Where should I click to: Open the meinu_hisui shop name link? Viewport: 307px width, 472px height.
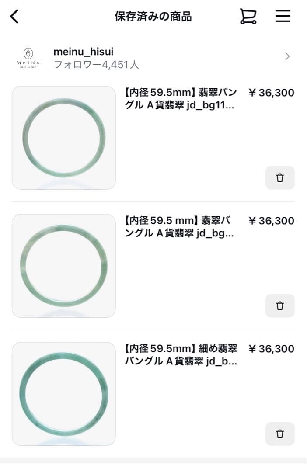83,51
